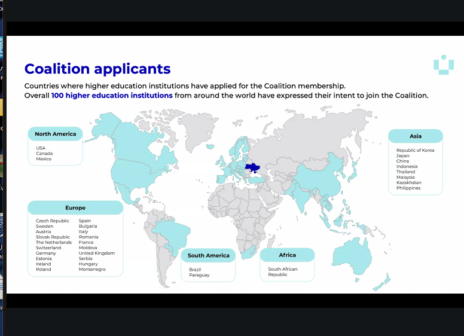
Task: Click the dark blue Ukraine shape on the map
Action: point(253,169)
